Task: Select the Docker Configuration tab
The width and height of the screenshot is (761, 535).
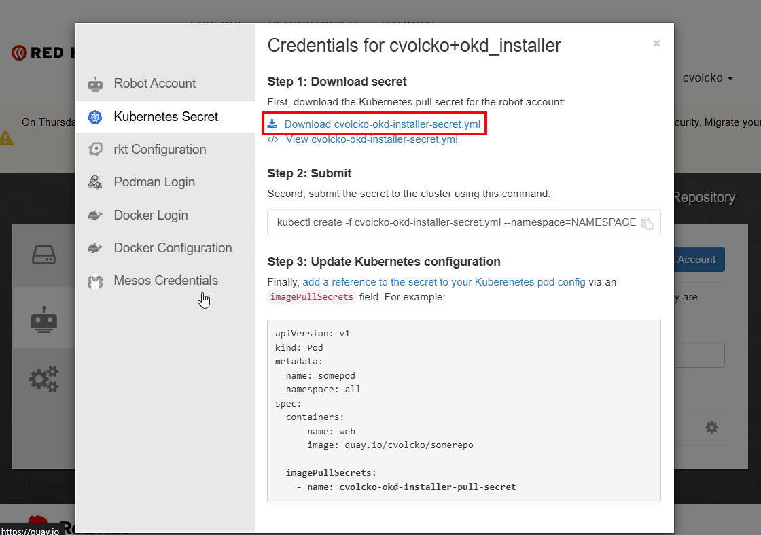Action: pyautogui.click(x=173, y=248)
